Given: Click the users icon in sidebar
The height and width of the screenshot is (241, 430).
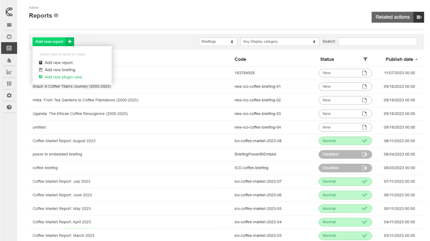Looking at the screenshot, I should click(x=9, y=60).
